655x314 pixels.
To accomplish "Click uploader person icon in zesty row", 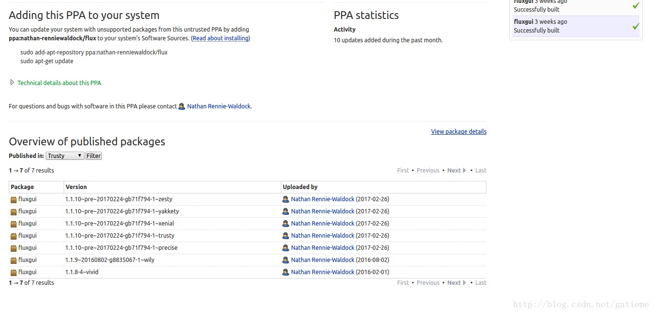I will click(x=286, y=199).
